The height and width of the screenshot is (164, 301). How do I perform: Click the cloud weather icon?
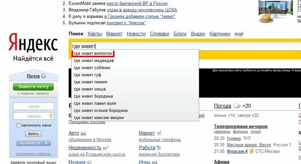point(236,106)
